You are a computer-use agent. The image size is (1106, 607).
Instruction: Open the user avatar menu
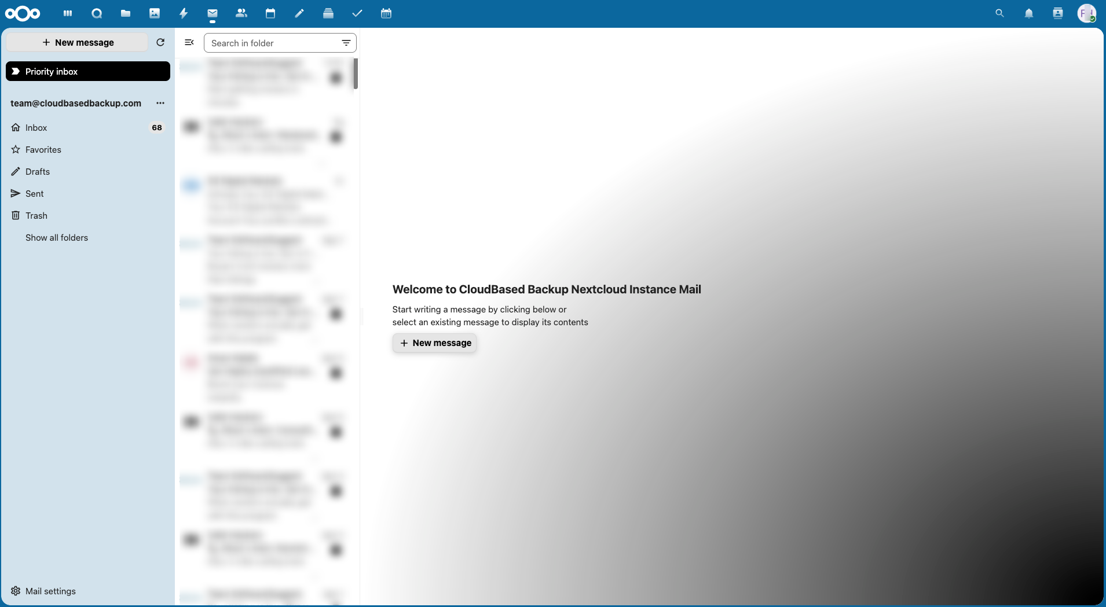pos(1087,13)
